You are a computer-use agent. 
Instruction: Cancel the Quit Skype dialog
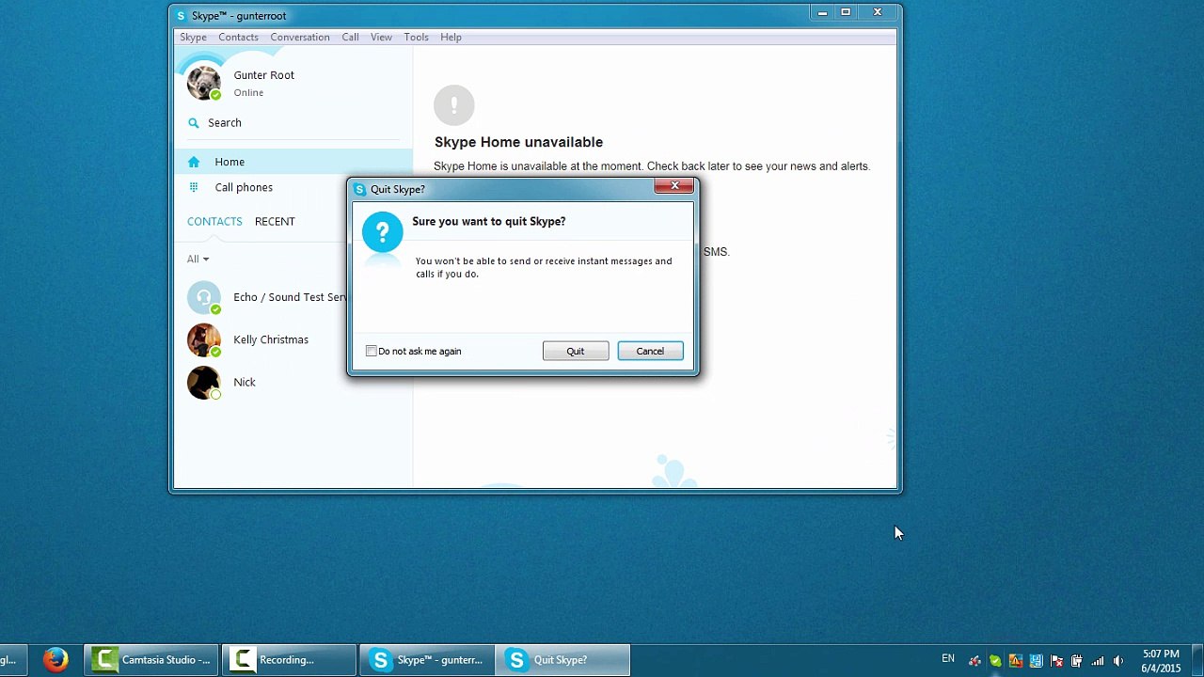point(650,351)
